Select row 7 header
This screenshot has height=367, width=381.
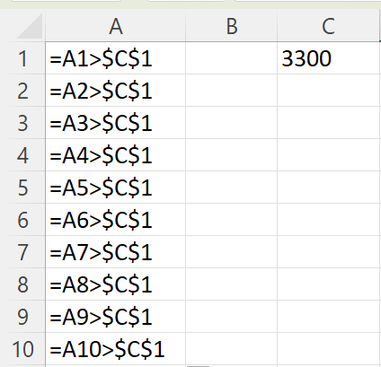click(22, 252)
